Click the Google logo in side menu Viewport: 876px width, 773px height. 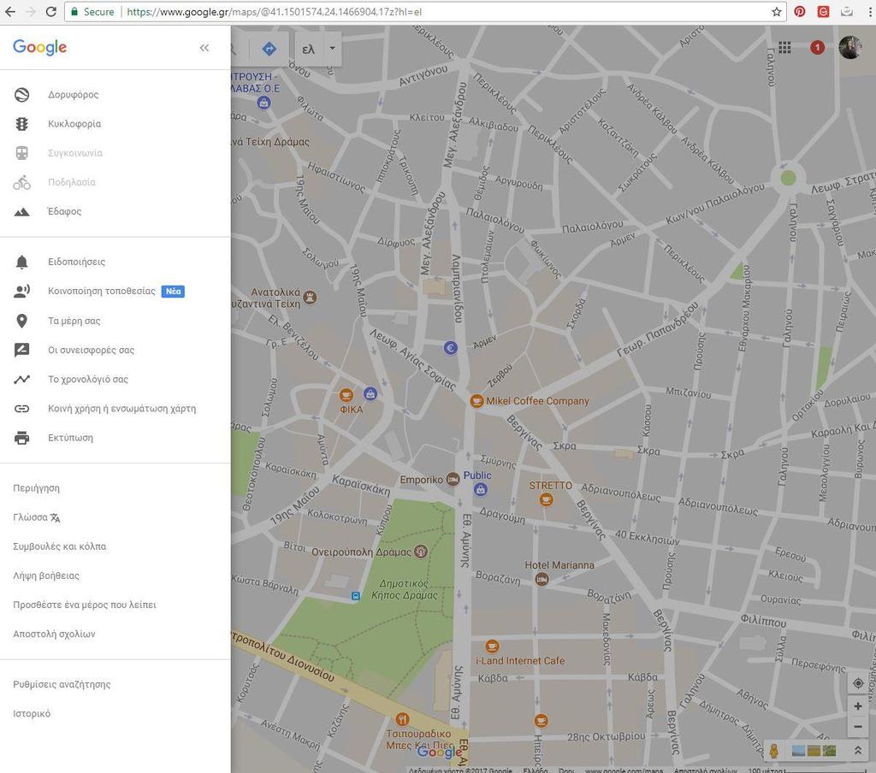[39, 48]
